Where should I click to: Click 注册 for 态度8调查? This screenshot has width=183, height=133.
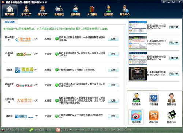[x=113, y=54]
